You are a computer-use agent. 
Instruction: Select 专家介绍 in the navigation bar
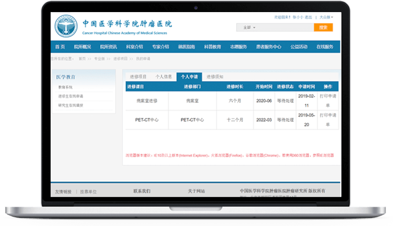tap(160, 47)
